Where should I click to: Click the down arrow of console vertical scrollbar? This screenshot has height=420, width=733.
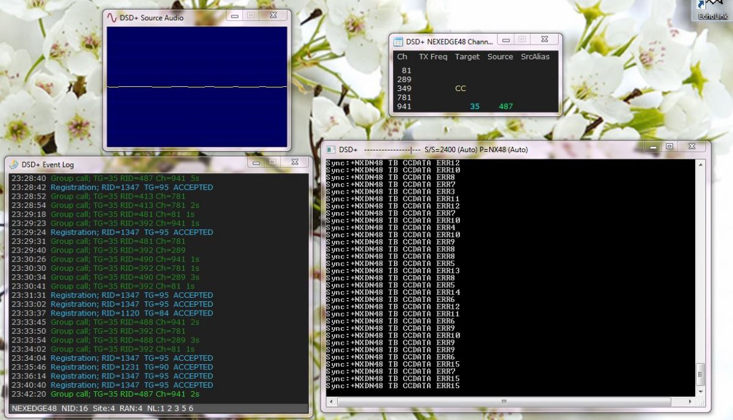701,391
